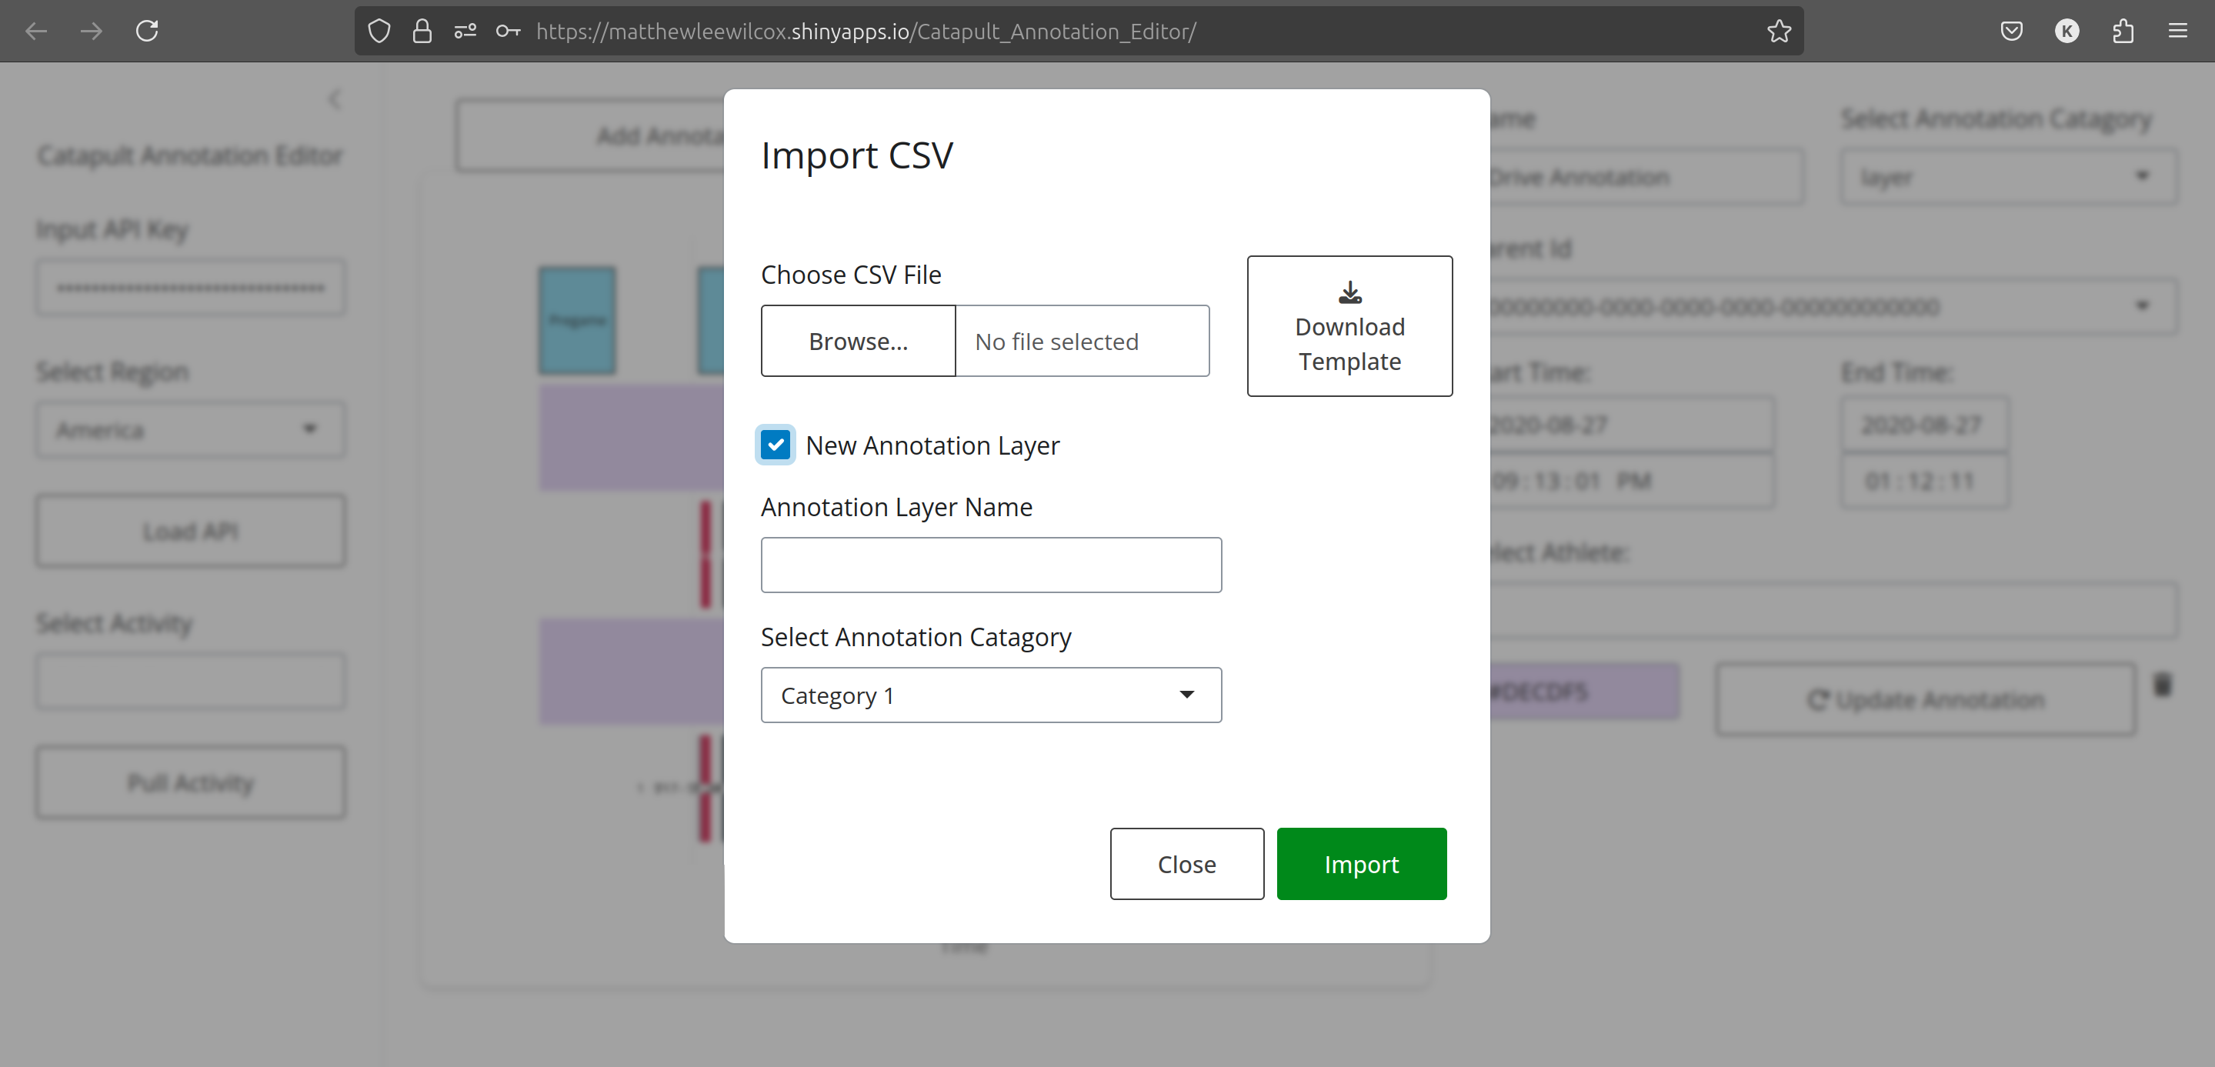Click the green Import button

(1361, 864)
